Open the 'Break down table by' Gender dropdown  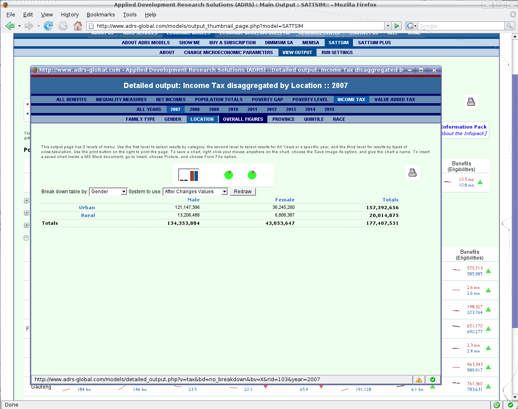108,192
